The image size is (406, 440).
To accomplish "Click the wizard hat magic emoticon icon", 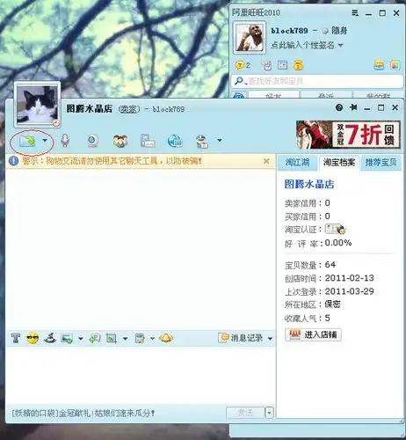I will (x=50, y=338).
